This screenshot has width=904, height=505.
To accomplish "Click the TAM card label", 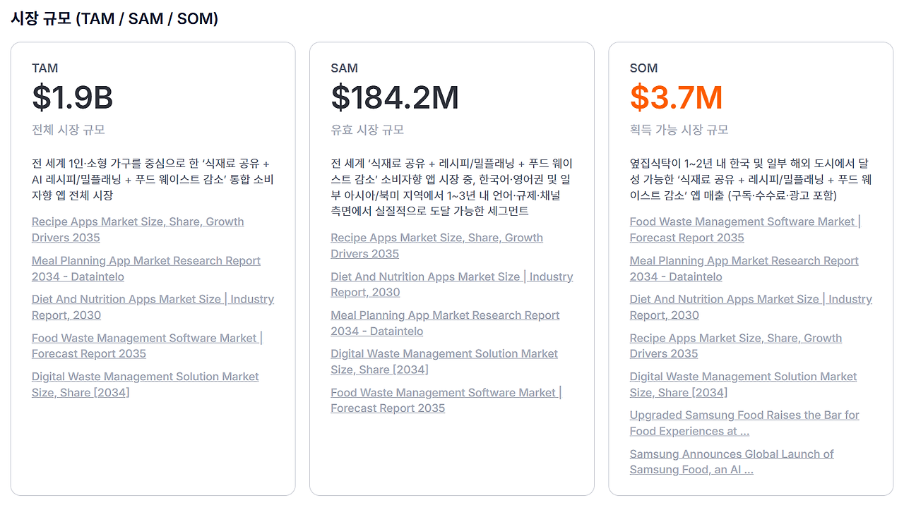I will pyautogui.click(x=45, y=68).
